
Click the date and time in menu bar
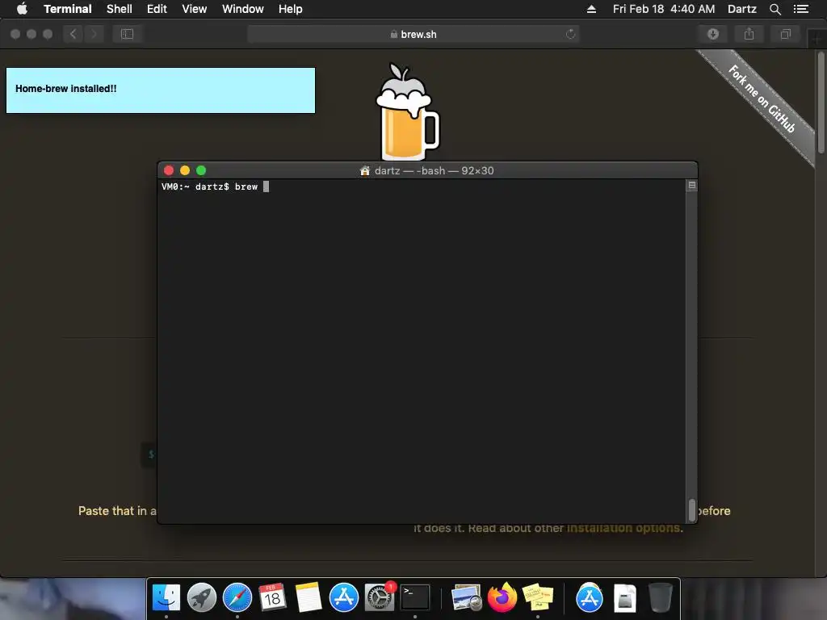click(x=664, y=9)
